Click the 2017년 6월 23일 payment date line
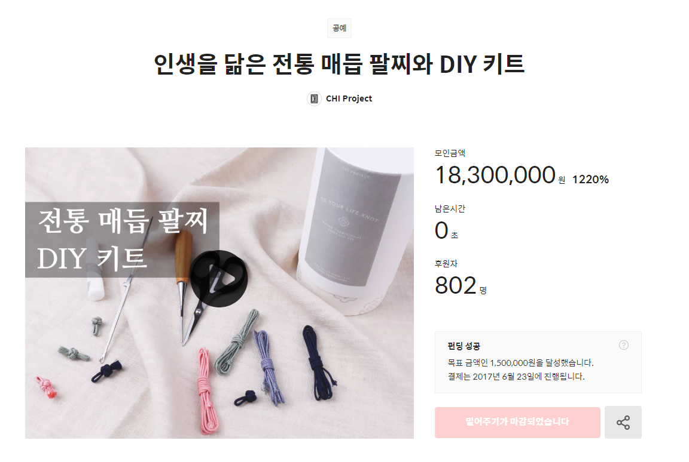689x462 pixels. 516,377
